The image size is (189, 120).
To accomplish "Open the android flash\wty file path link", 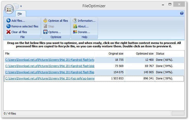I will point(50,60).
